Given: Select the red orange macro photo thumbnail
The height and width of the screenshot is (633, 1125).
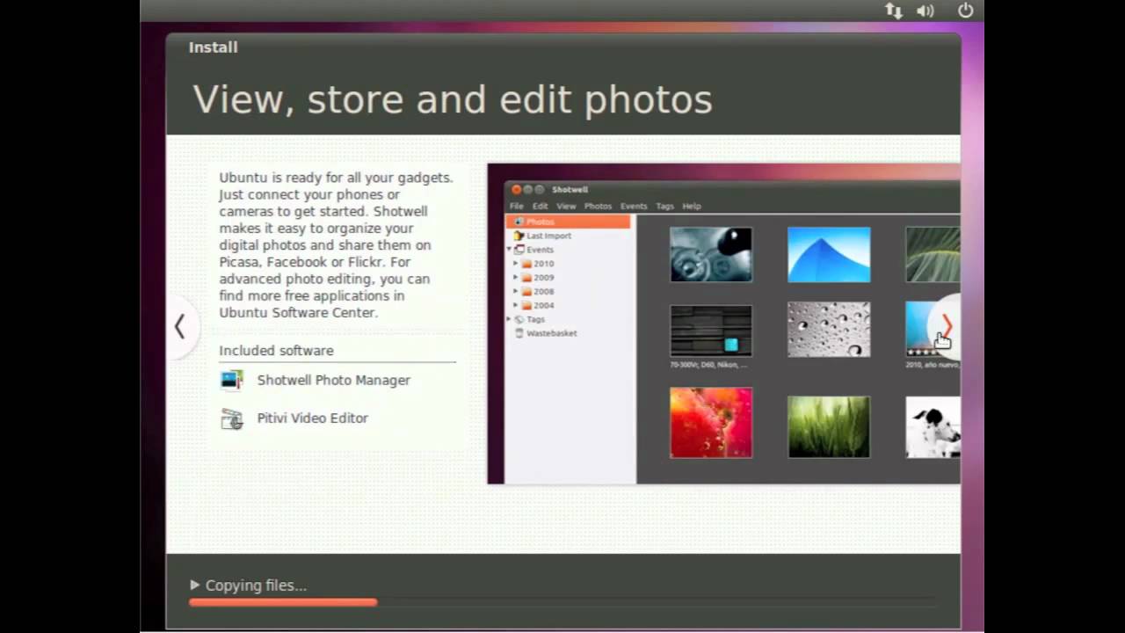Looking at the screenshot, I should point(711,423).
